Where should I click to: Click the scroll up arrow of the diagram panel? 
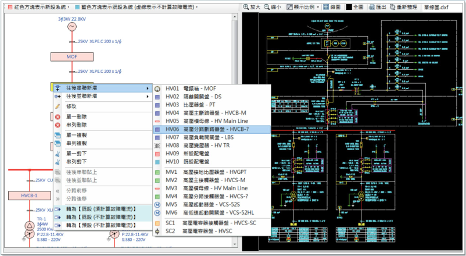pos(235,17)
